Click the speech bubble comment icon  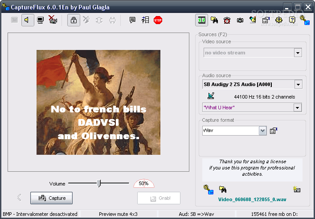click(132, 20)
